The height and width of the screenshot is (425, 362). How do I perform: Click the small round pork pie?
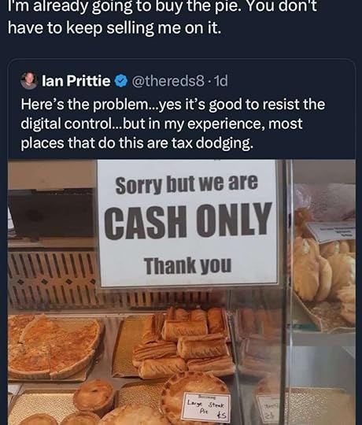click(x=94, y=395)
